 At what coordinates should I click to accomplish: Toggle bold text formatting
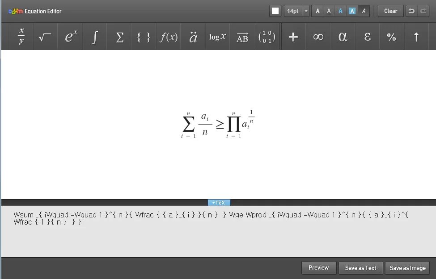[317, 10]
